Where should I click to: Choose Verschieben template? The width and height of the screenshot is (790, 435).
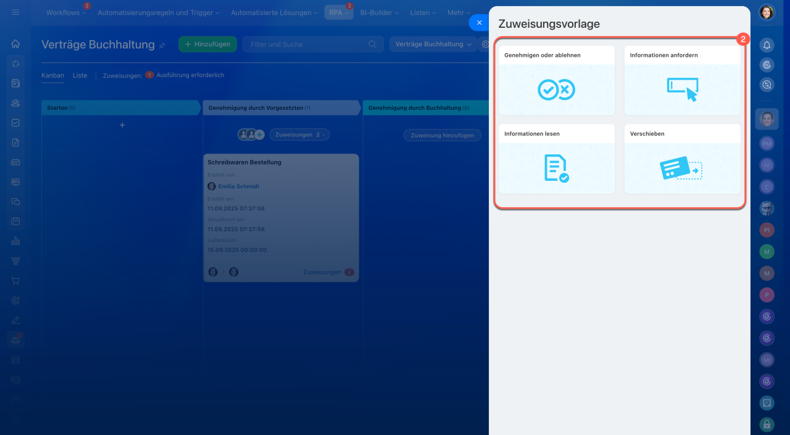coord(682,159)
